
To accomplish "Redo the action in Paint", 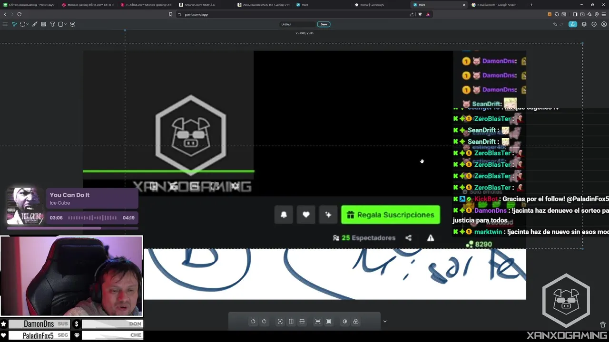I will (x=562, y=24).
